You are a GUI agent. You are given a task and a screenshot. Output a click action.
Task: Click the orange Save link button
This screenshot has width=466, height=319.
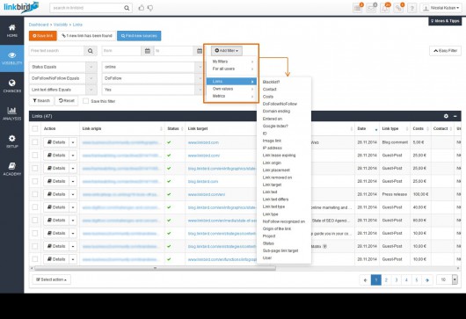pos(43,36)
